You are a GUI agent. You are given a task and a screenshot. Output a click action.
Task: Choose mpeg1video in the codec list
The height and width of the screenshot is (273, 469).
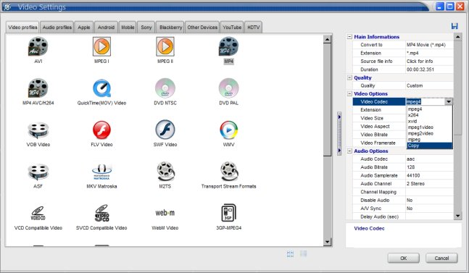tap(430, 127)
